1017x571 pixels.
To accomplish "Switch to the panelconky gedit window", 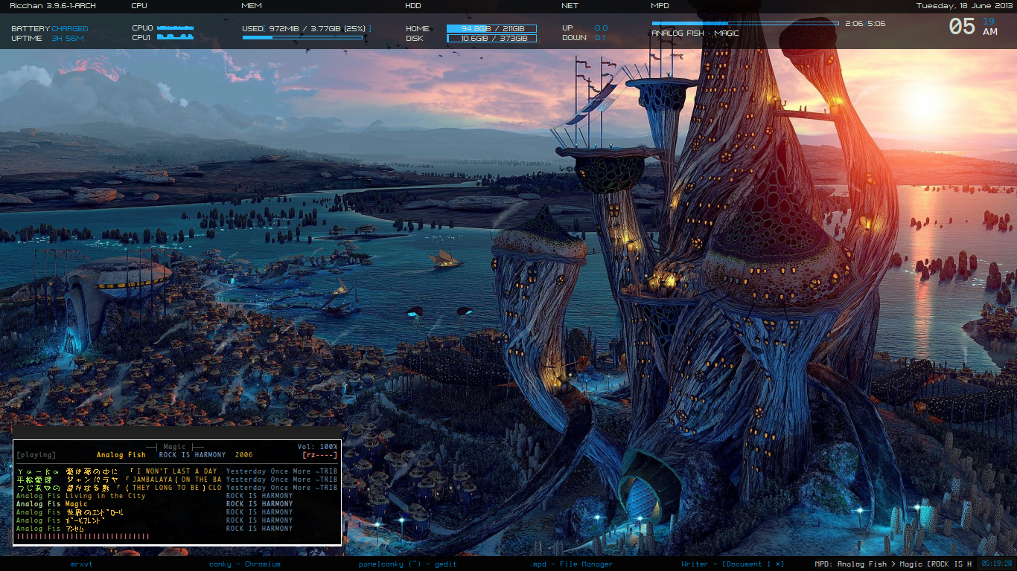I will click(x=407, y=564).
